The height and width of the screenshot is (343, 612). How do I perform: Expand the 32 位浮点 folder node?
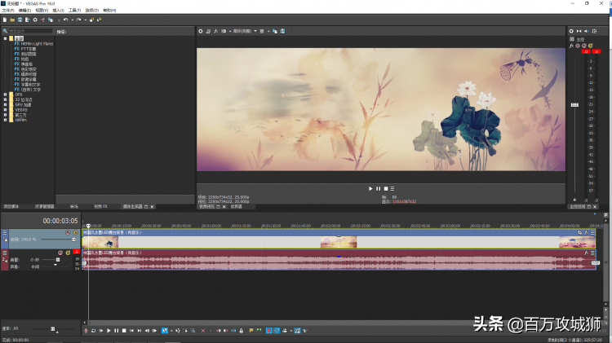click(x=5, y=99)
